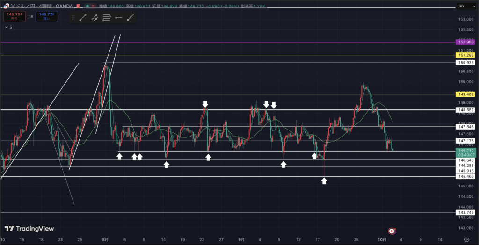Screen dimensions: 479x245
Task: Select the 148.652 horizontal line label
Action: click(x=466, y=110)
